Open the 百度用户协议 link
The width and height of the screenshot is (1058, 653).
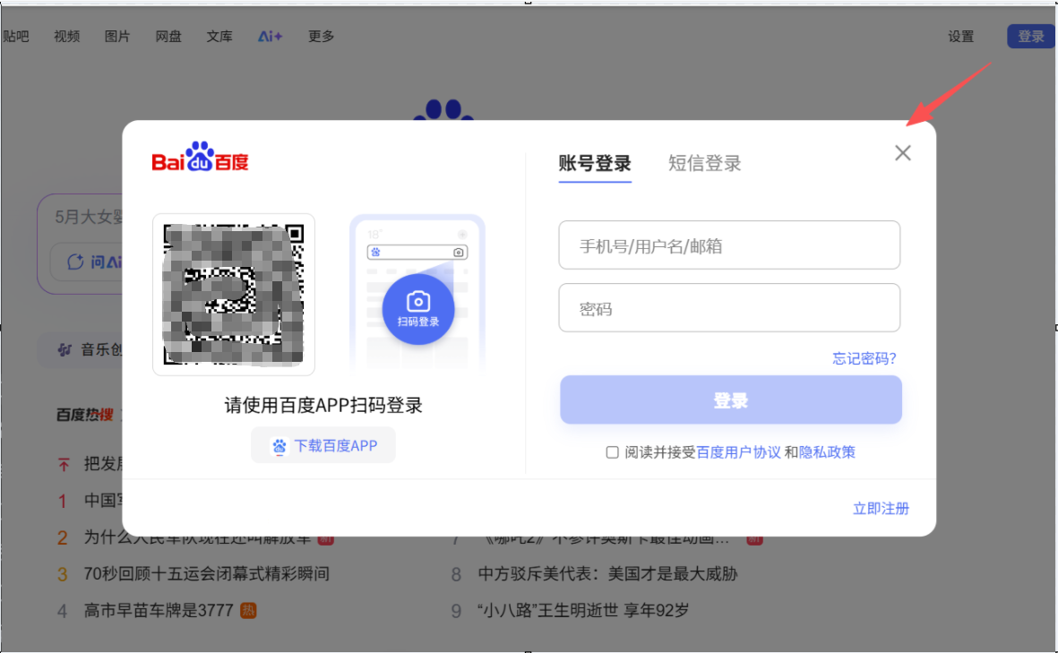tap(738, 452)
